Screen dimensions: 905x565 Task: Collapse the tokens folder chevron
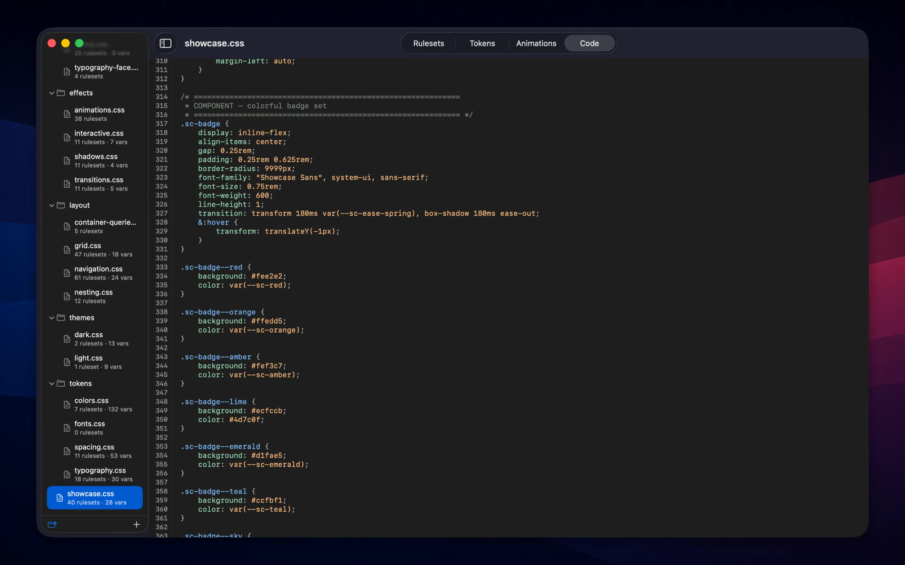52,384
